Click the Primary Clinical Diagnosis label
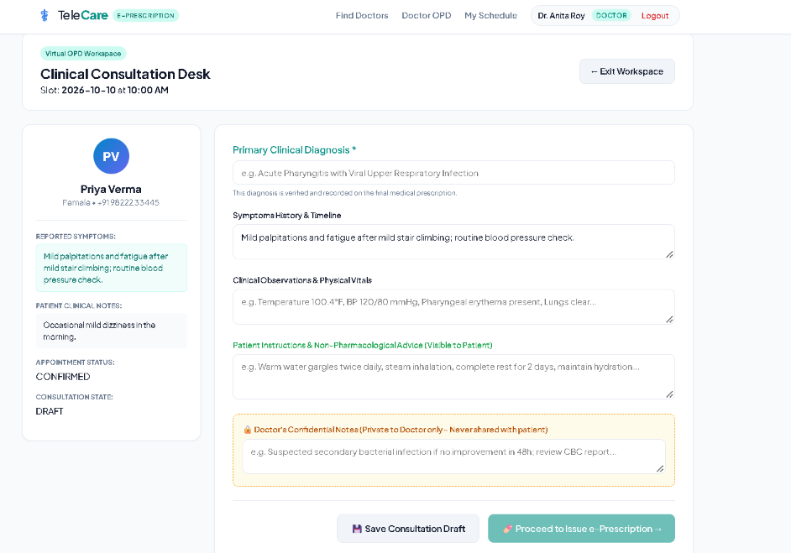Viewport: 791px width, 553px height. [295, 149]
